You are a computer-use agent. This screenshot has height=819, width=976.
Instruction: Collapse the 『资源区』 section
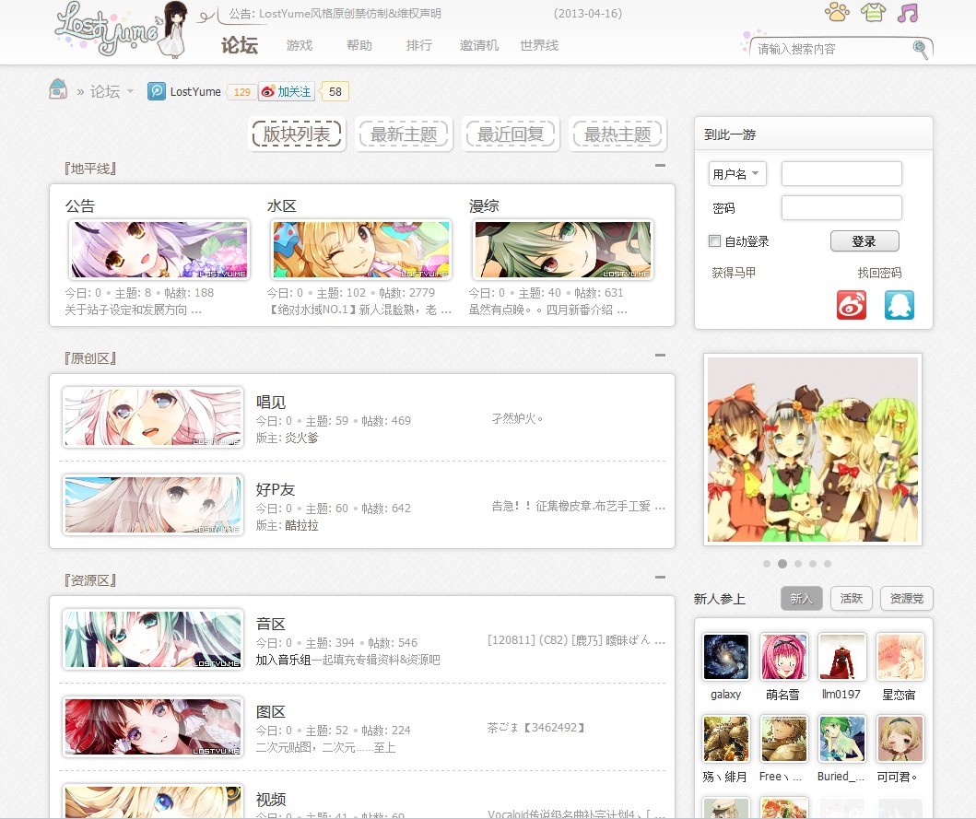coord(661,578)
